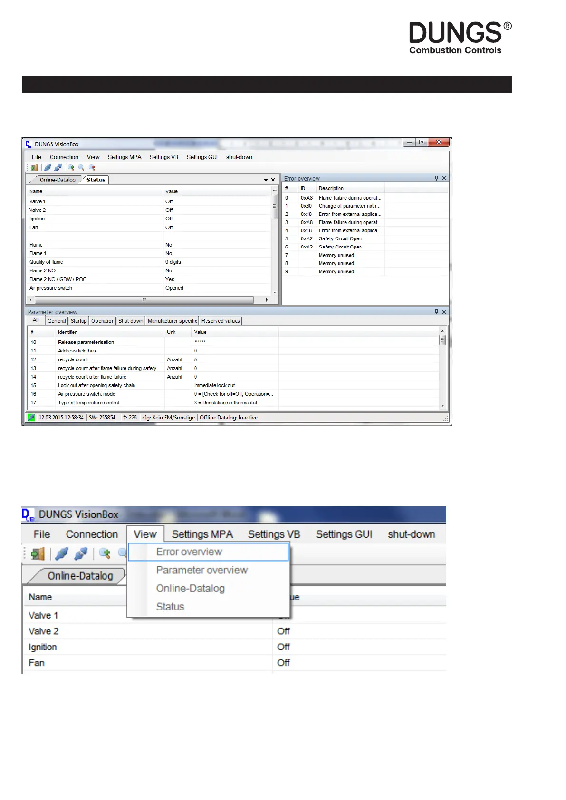
Task: Click the Identifier column header in Parameter overview
Action: pos(110,333)
